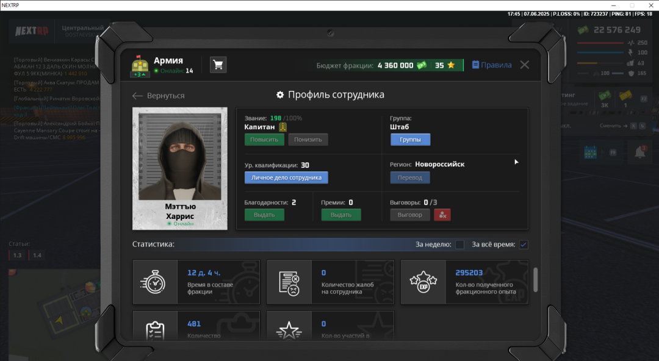
Task: Click the captain rank insignia icon
Action: (283, 127)
